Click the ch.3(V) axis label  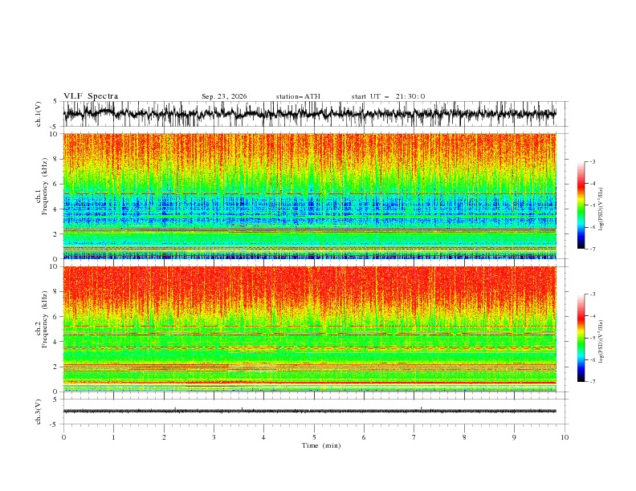coord(39,412)
